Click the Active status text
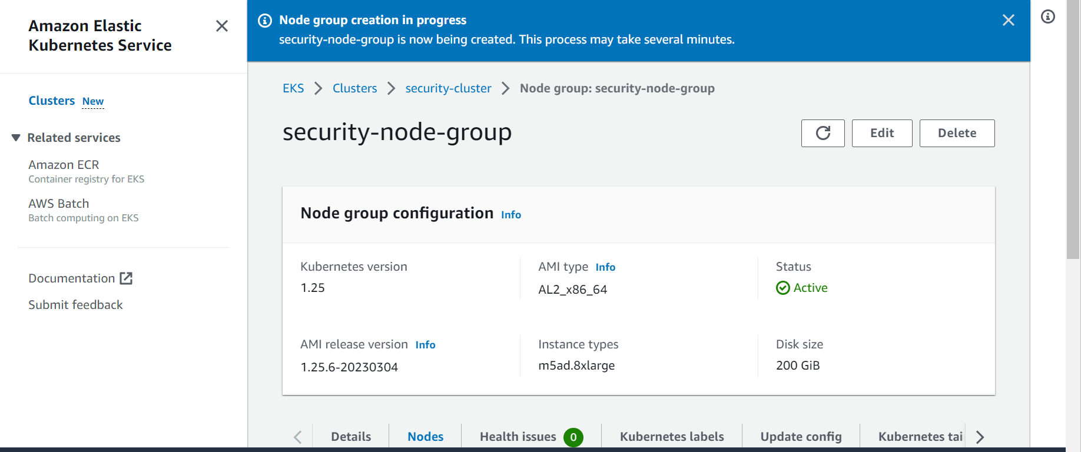The width and height of the screenshot is (1081, 452). (x=810, y=288)
